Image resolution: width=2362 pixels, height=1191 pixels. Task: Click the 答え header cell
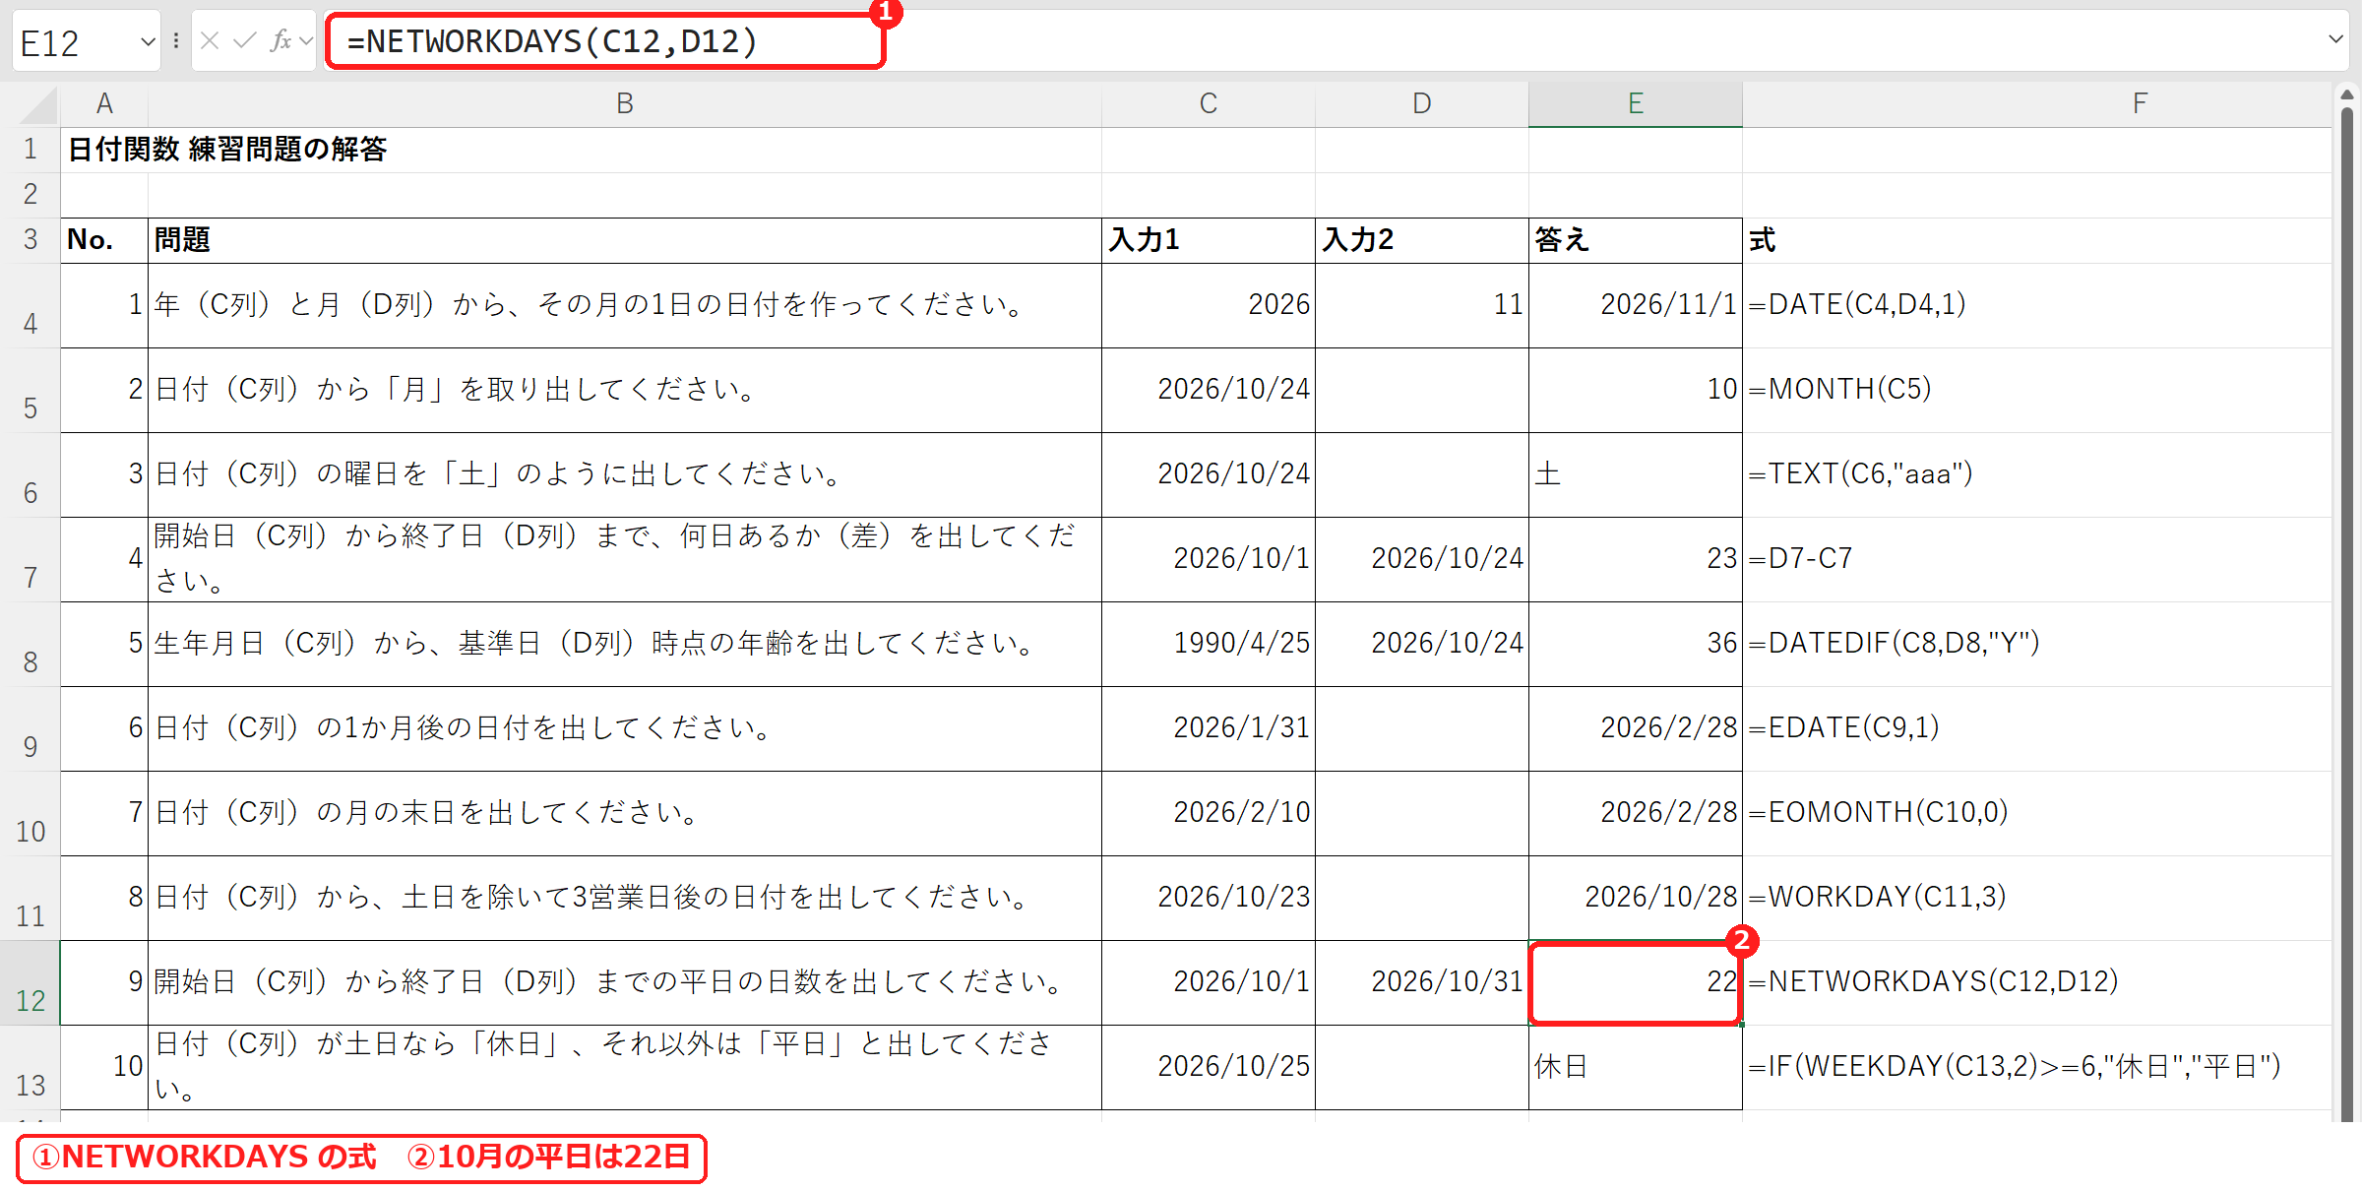(x=1636, y=240)
